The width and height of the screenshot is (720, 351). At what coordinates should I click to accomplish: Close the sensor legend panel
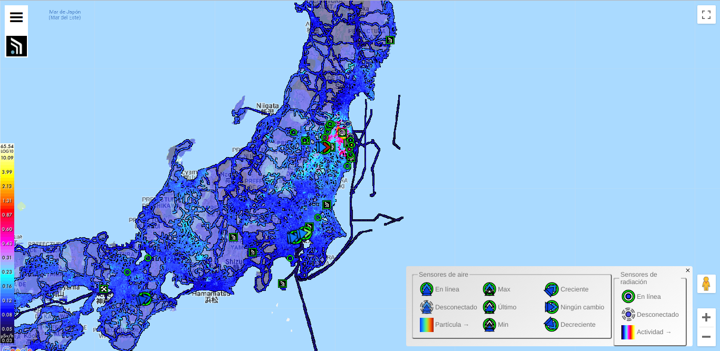pyautogui.click(x=687, y=270)
